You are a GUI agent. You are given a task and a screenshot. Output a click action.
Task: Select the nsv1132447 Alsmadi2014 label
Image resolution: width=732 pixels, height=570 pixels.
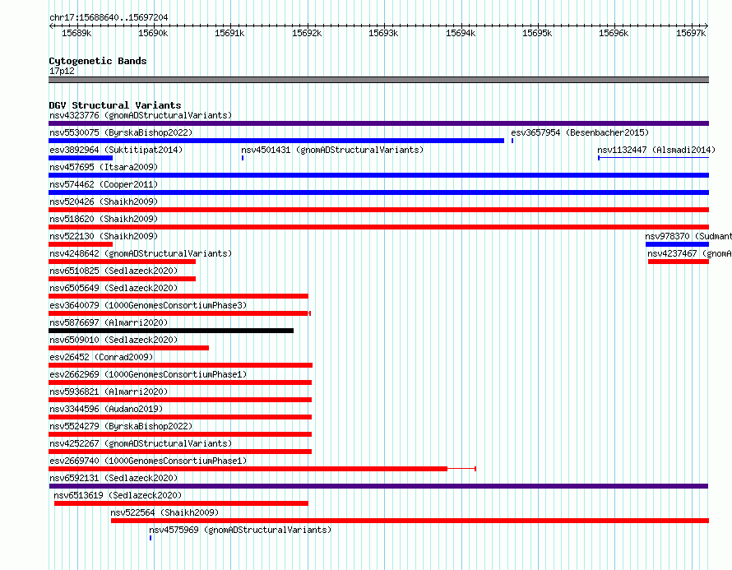tap(656, 150)
